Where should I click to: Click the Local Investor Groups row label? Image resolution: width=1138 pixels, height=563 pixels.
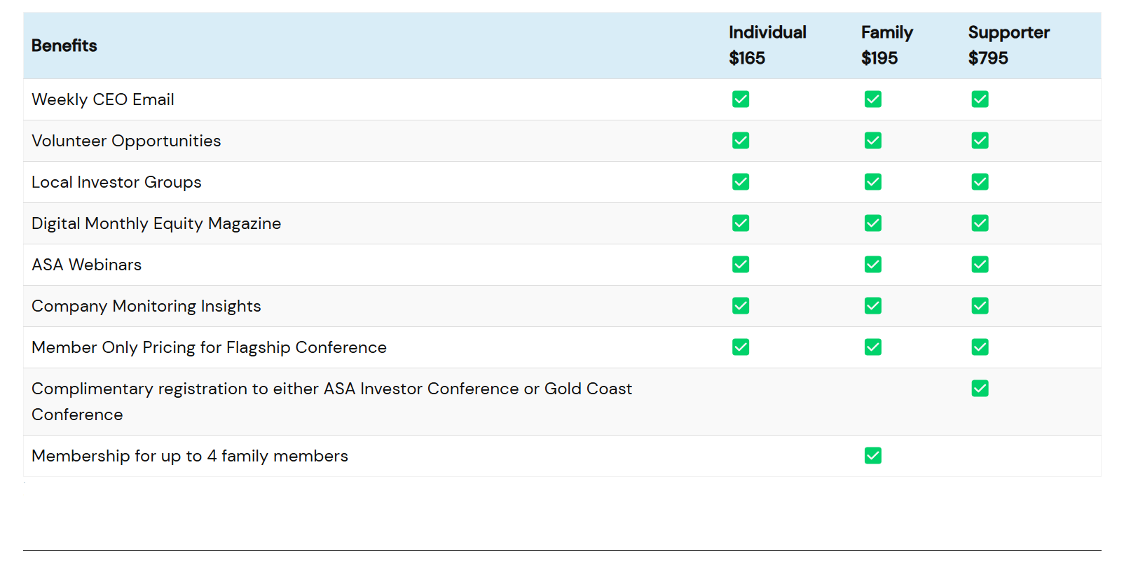pyautogui.click(x=116, y=182)
